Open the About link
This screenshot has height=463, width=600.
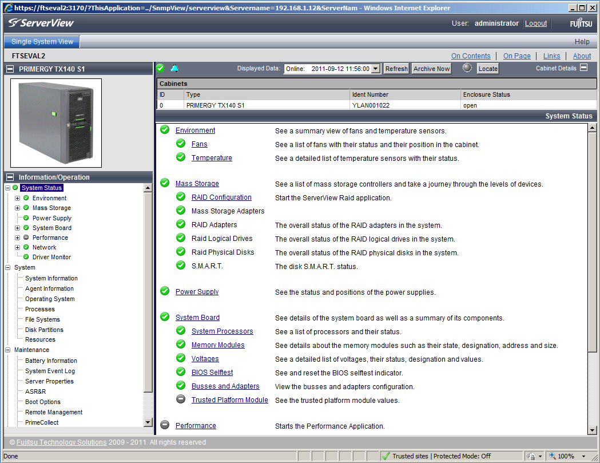582,56
